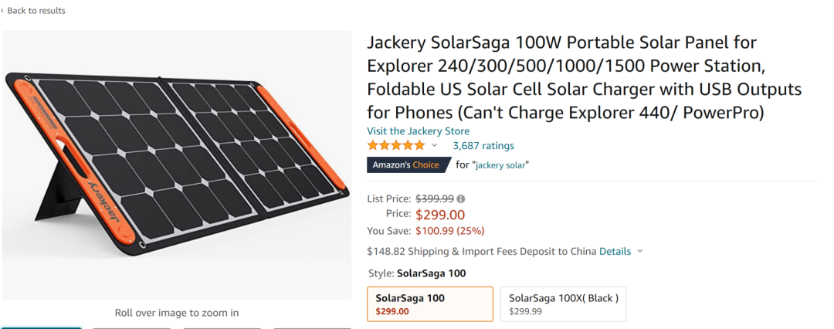Go back to results
834x329 pixels.
click(35, 11)
